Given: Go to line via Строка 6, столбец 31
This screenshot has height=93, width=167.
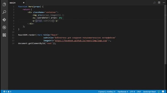Looking at the screenshot, I should coord(107,92).
